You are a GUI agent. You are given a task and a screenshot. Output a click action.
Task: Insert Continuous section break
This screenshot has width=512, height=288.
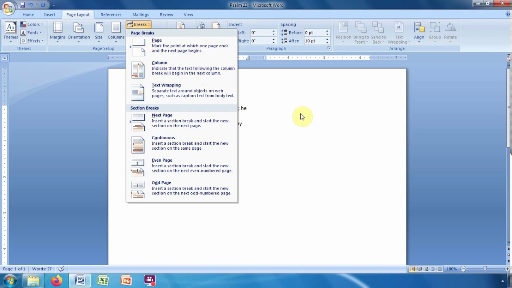tap(182, 144)
